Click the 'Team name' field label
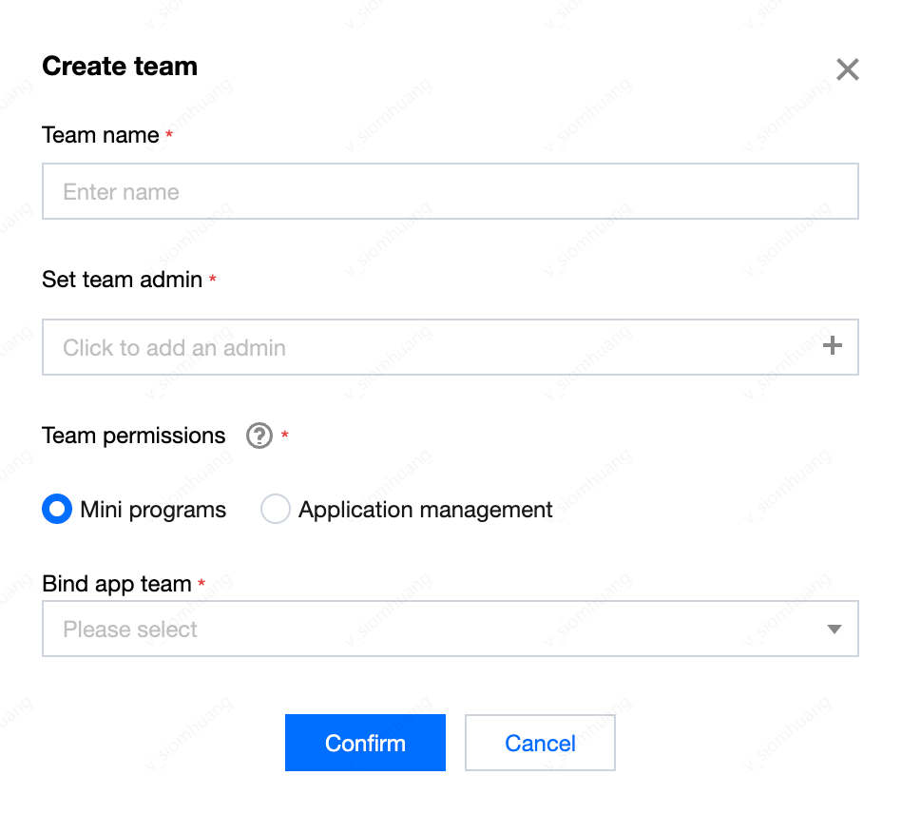Image resolution: width=902 pixels, height=814 pixels. 101,135
